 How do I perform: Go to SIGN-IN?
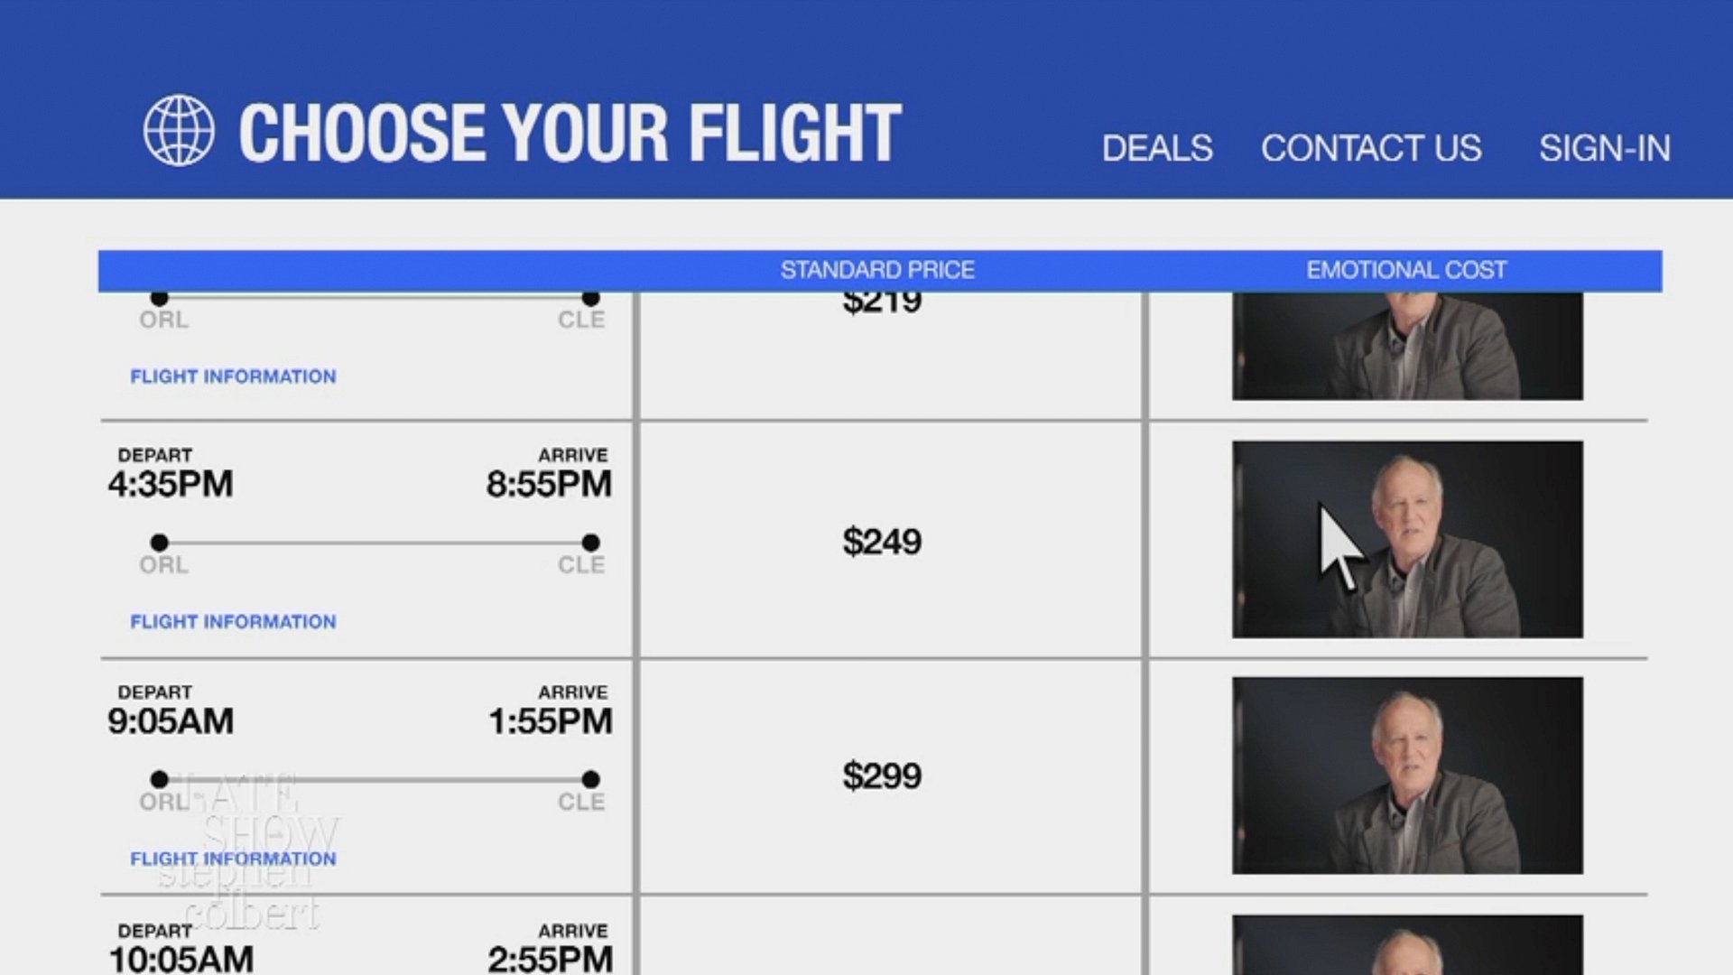(x=1604, y=148)
